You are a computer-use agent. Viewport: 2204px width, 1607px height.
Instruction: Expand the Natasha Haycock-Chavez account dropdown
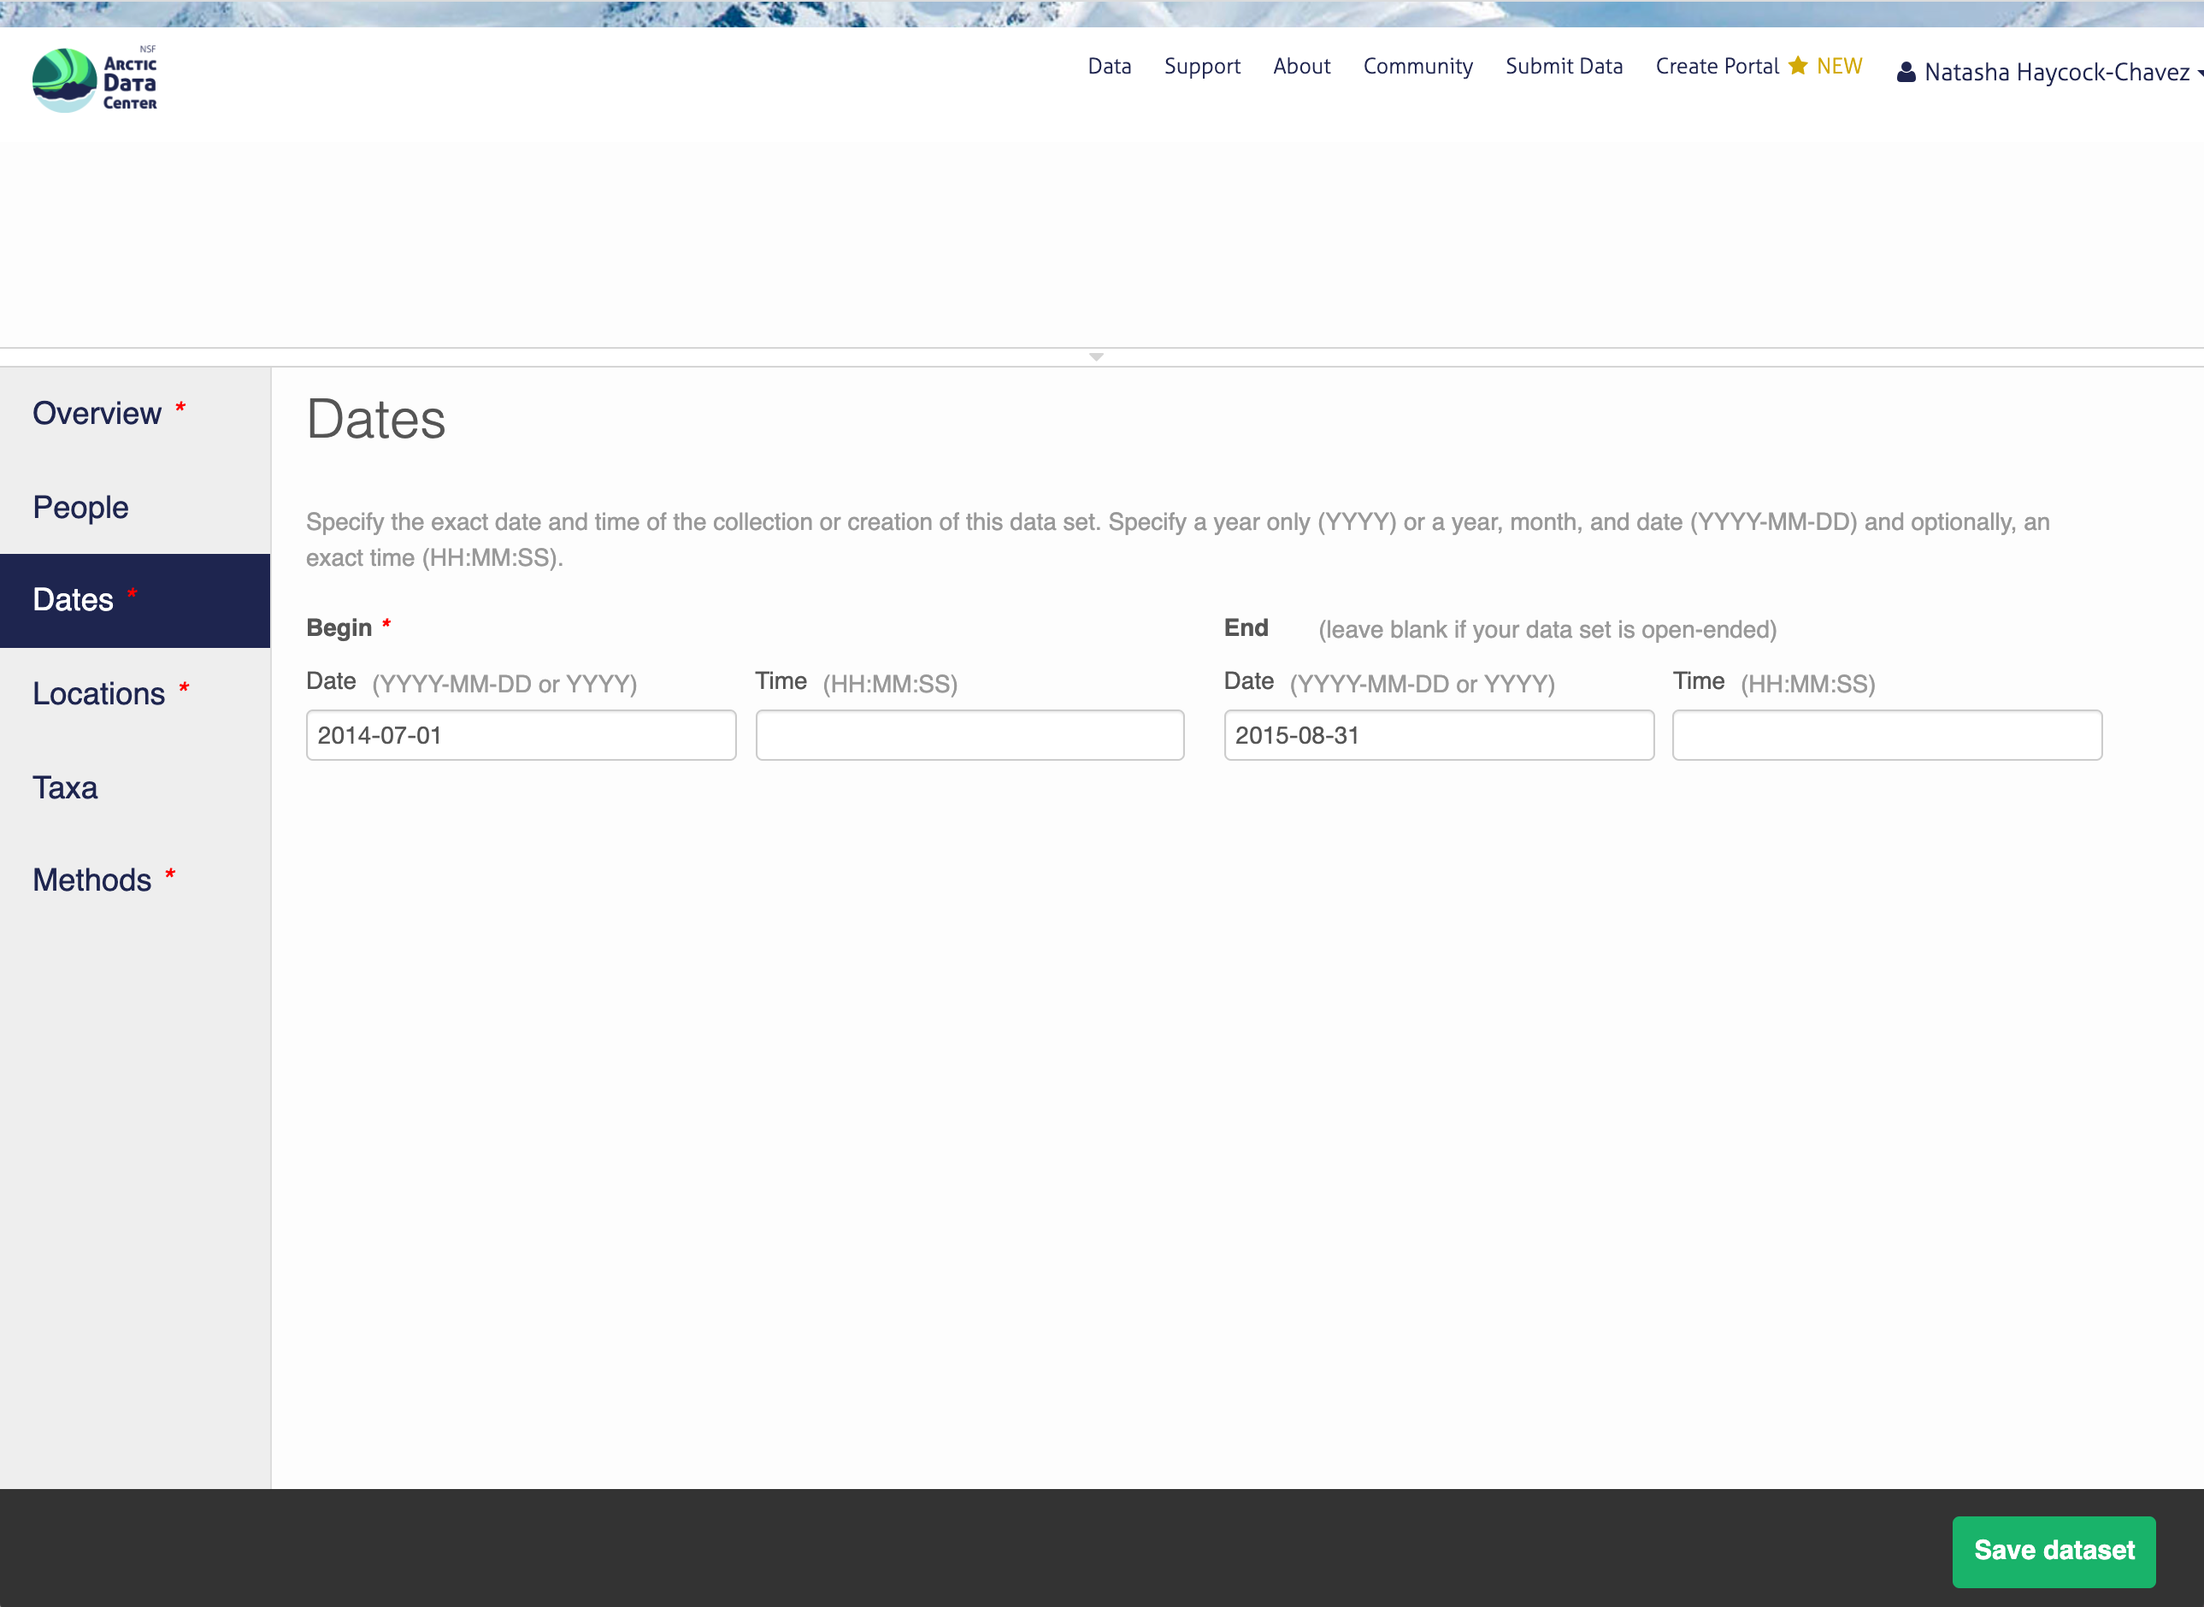tap(2056, 72)
